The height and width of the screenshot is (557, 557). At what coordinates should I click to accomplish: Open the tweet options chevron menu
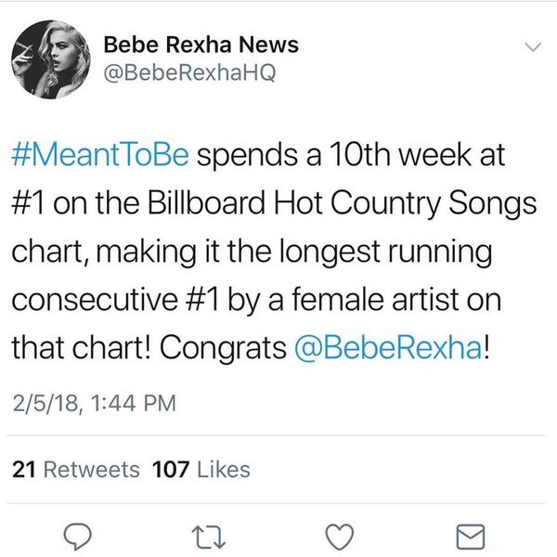coord(533,46)
